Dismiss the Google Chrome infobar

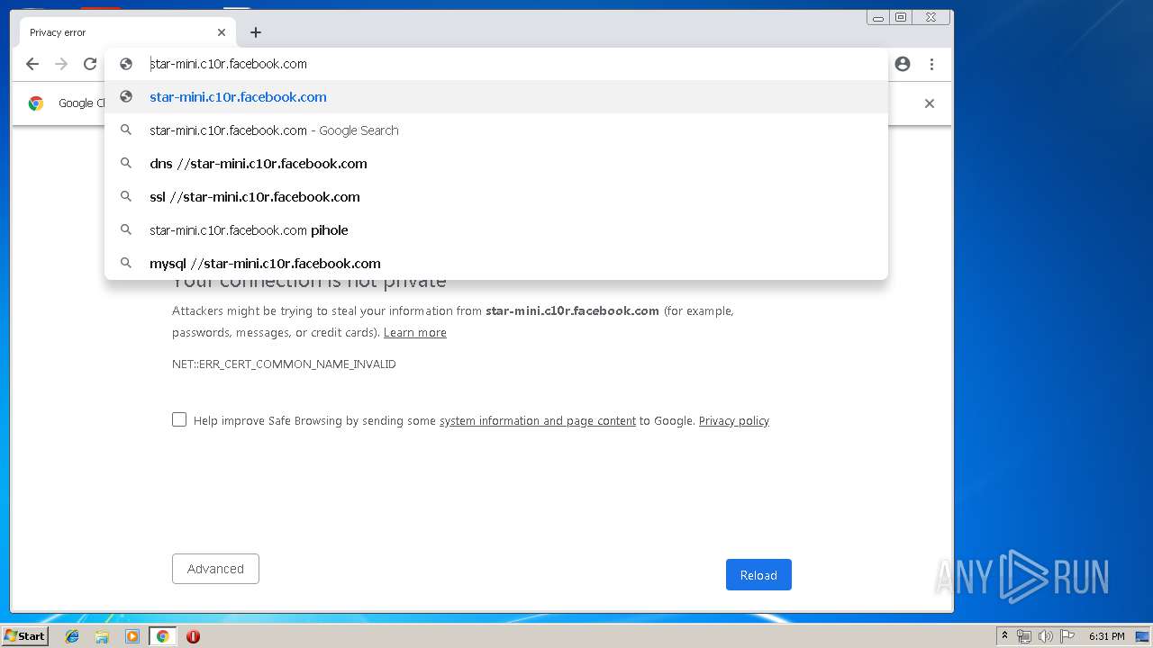point(930,103)
